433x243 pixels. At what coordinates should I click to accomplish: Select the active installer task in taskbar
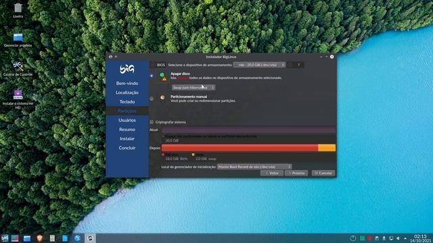[x=90, y=238]
